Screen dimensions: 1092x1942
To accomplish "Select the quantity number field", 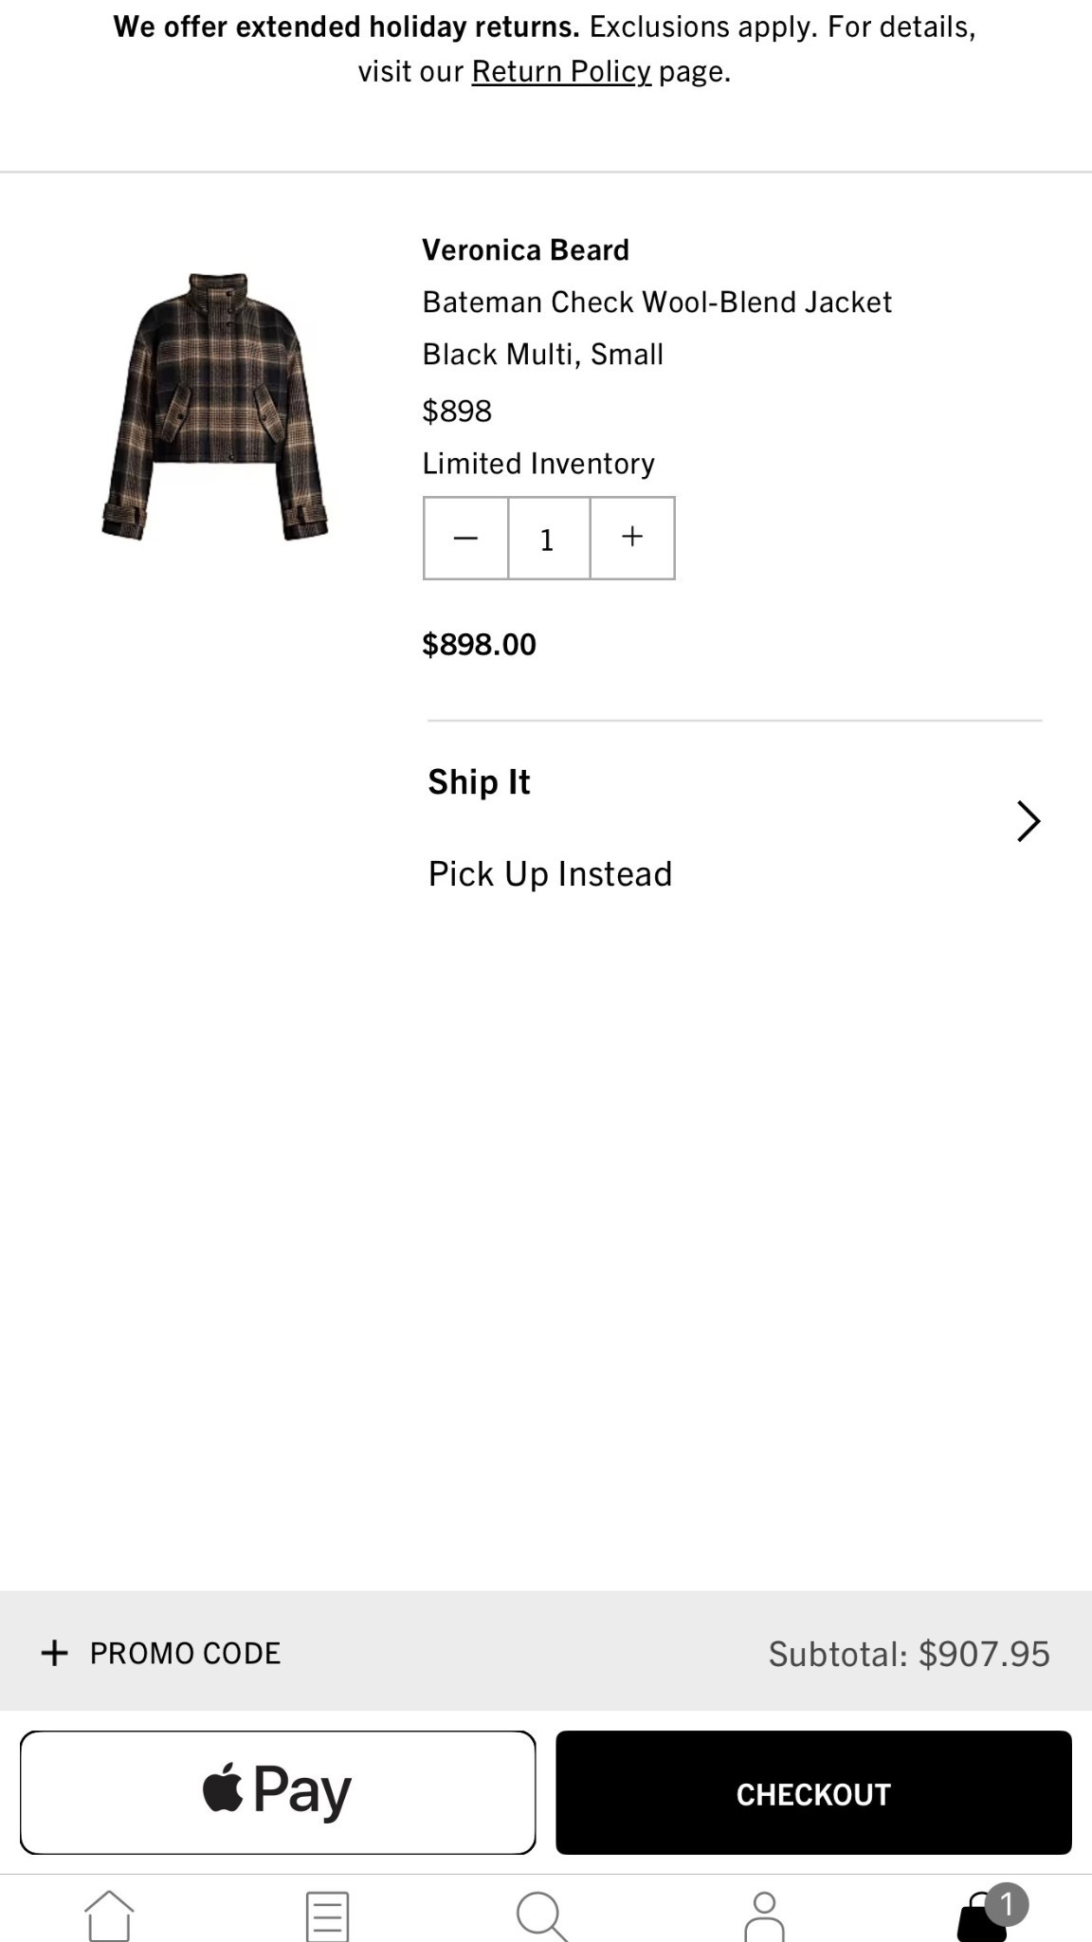I will pos(548,539).
